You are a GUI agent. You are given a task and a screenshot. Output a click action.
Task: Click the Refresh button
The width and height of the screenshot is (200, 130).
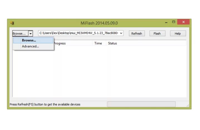(x=137, y=33)
